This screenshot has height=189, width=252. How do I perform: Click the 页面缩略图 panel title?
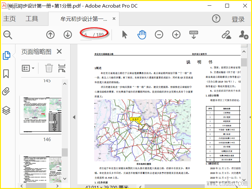click(x=36, y=52)
